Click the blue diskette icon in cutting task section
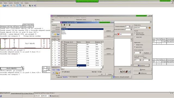The width and height of the screenshot is (174, 98). coord(58,34)
